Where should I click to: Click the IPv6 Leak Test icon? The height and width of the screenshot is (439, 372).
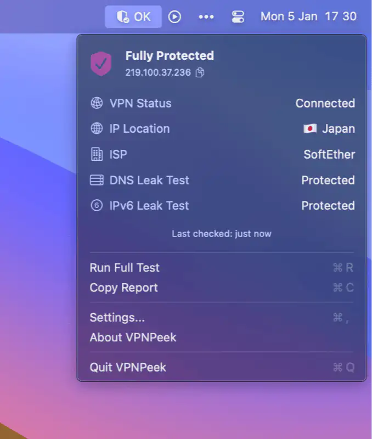97,206
